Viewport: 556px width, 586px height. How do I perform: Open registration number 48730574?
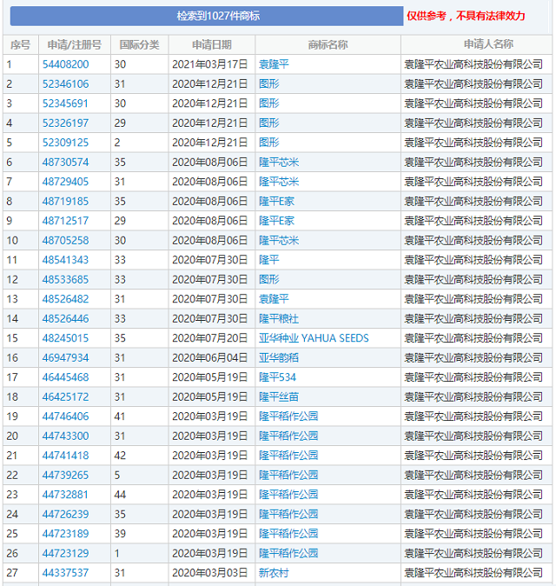[x=65, y=163]
